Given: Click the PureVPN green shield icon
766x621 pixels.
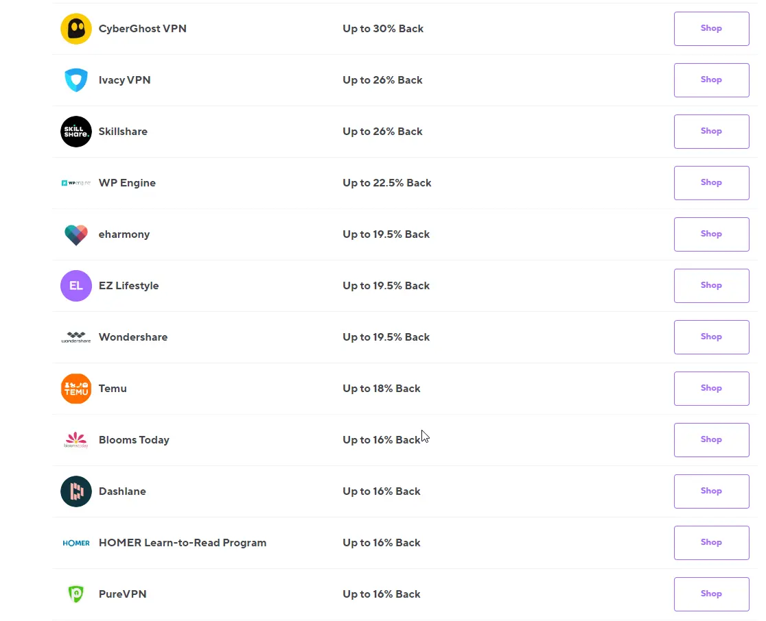Looking at the screenshot, I should pos(76,594).
